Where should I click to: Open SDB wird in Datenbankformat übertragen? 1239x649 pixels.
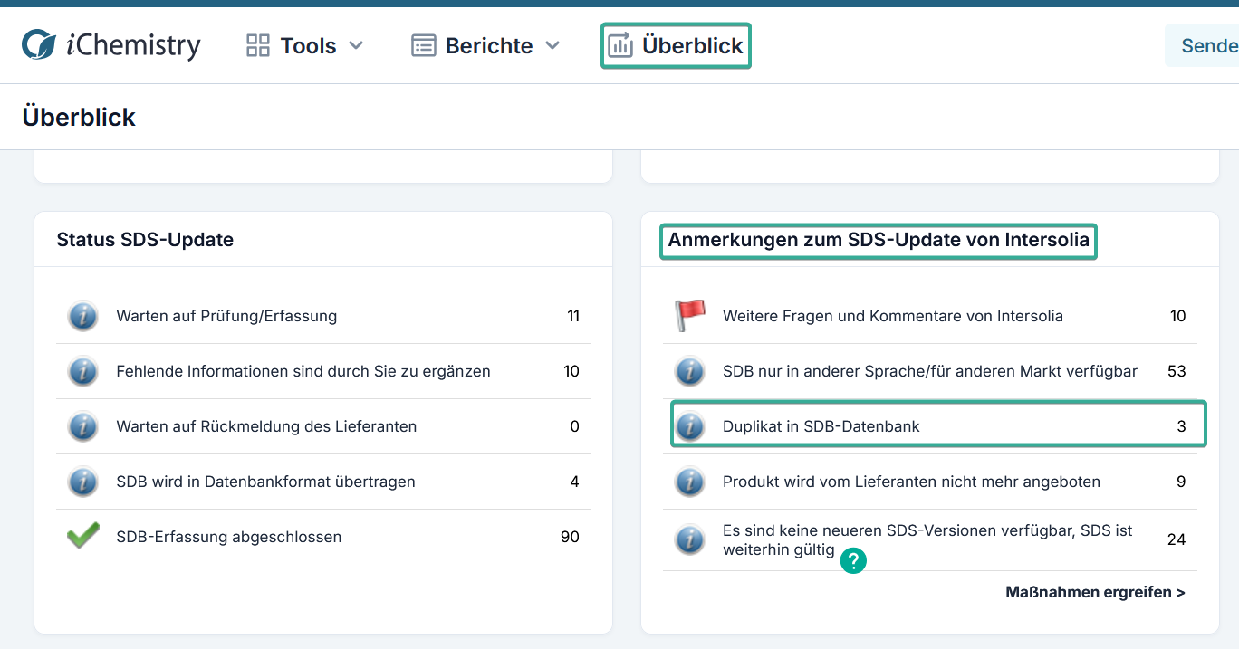[x=323, y=482]
